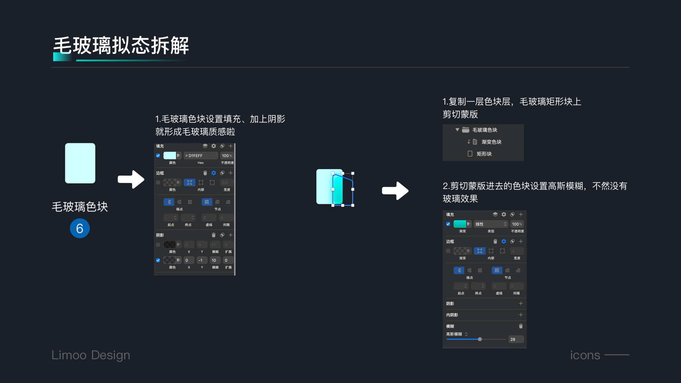Click the teal gradient fill swatch
The height and width of the screenshot is (383, 681).
pos(460,224)
